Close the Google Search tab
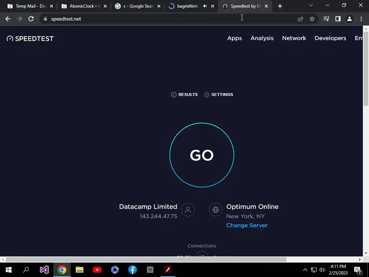 pyautogui.click(x=159, y=6)
